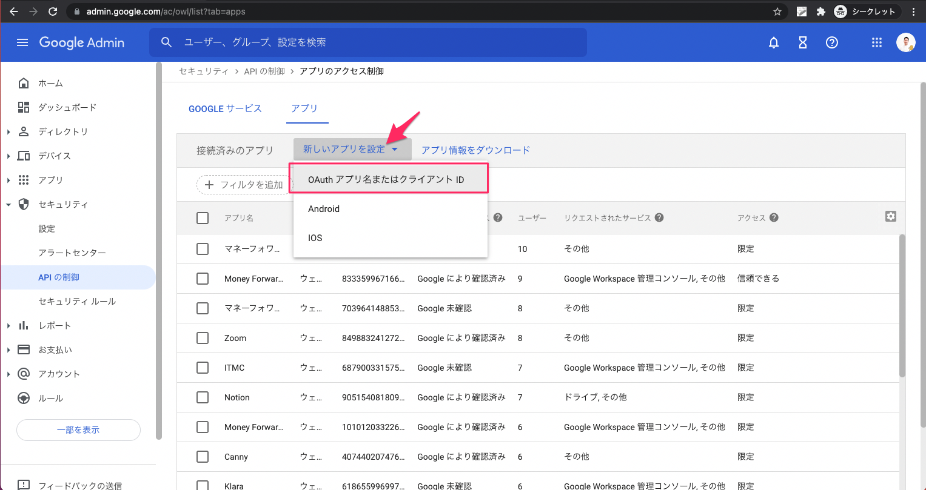926x490 pixels.
Task: Collapse セキュリティ section in sidebar
Action: 8,204
